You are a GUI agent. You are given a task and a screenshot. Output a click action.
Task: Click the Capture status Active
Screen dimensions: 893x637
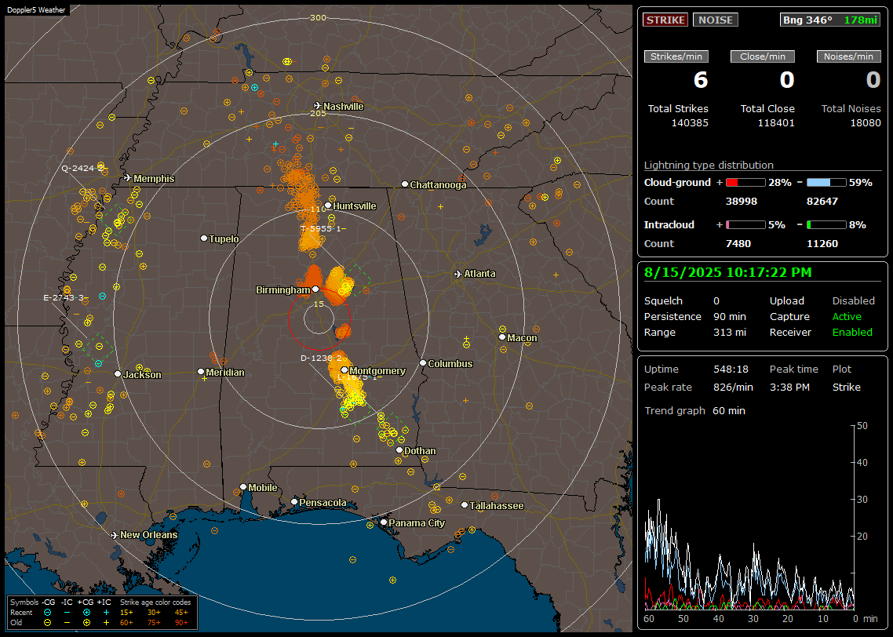(847, 316)
